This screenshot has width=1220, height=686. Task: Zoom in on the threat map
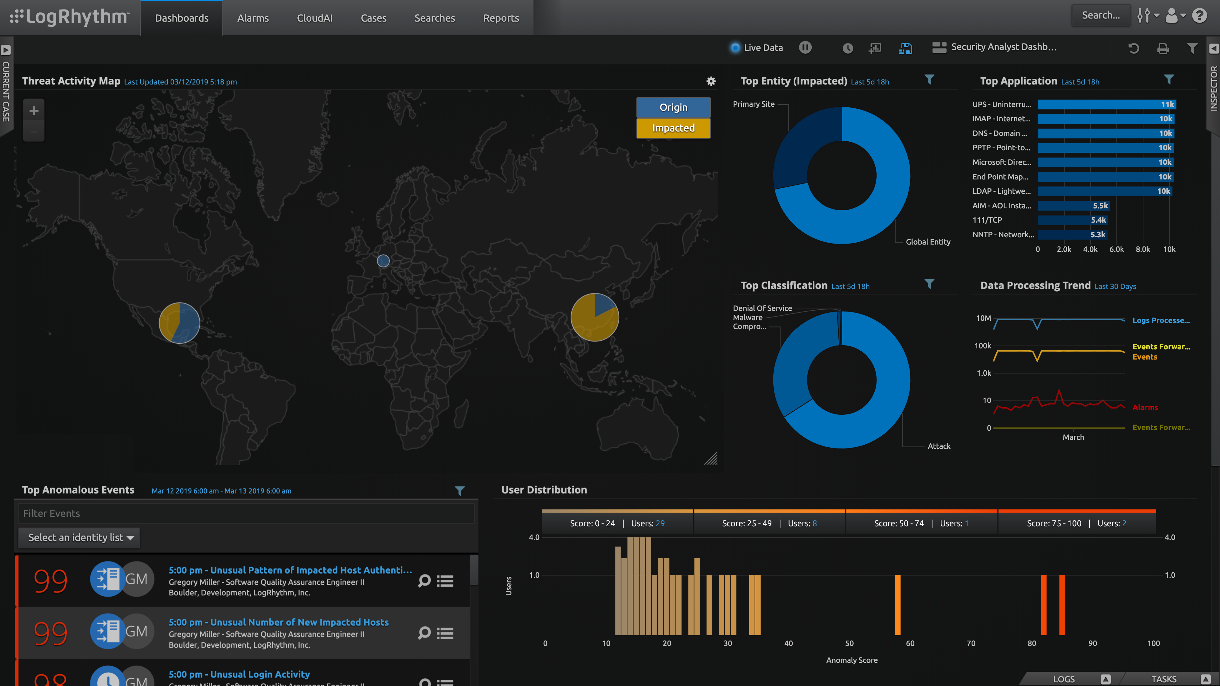(x=34, y=111)
